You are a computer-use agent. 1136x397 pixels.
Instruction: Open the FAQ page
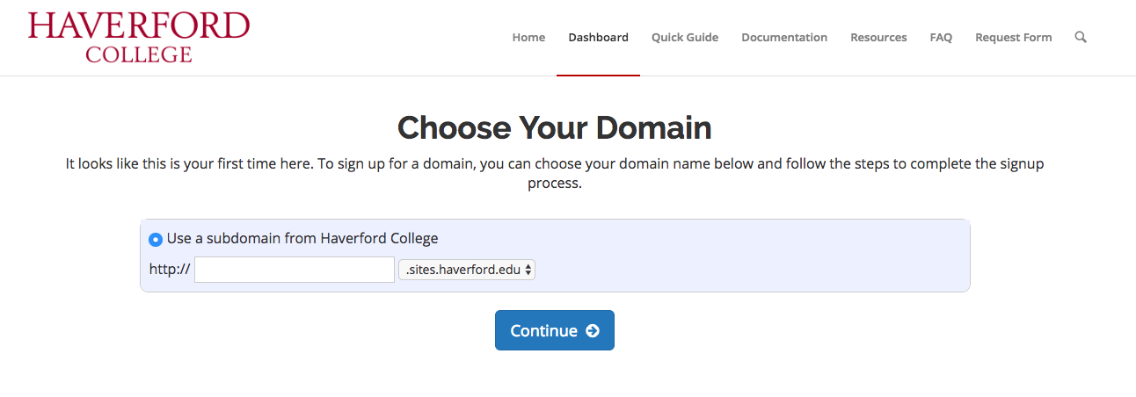coord(941,38)
